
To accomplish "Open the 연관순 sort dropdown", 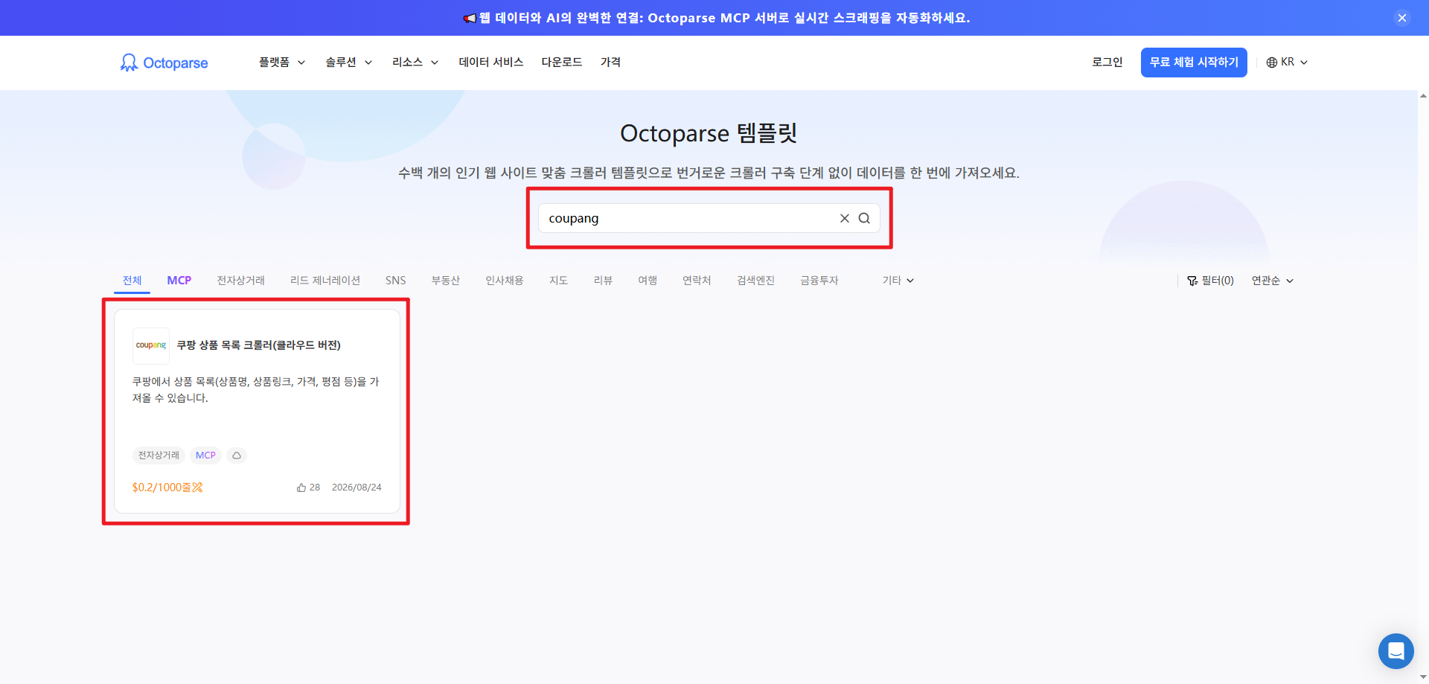I will tap(1273, 281).
